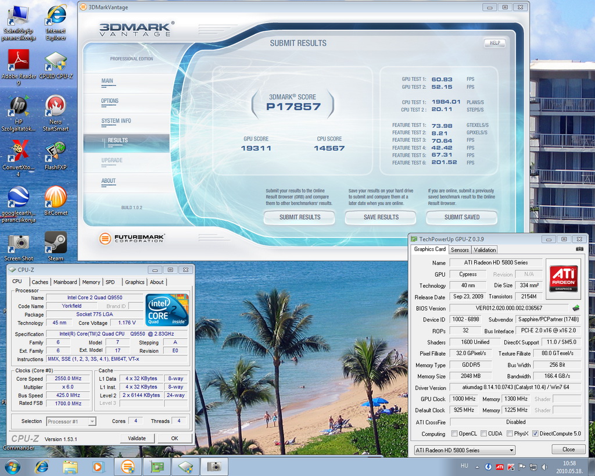The image size is (595, 476).
Task: Open the Screen Shot desktop shortcut
Action: [18, 247]
